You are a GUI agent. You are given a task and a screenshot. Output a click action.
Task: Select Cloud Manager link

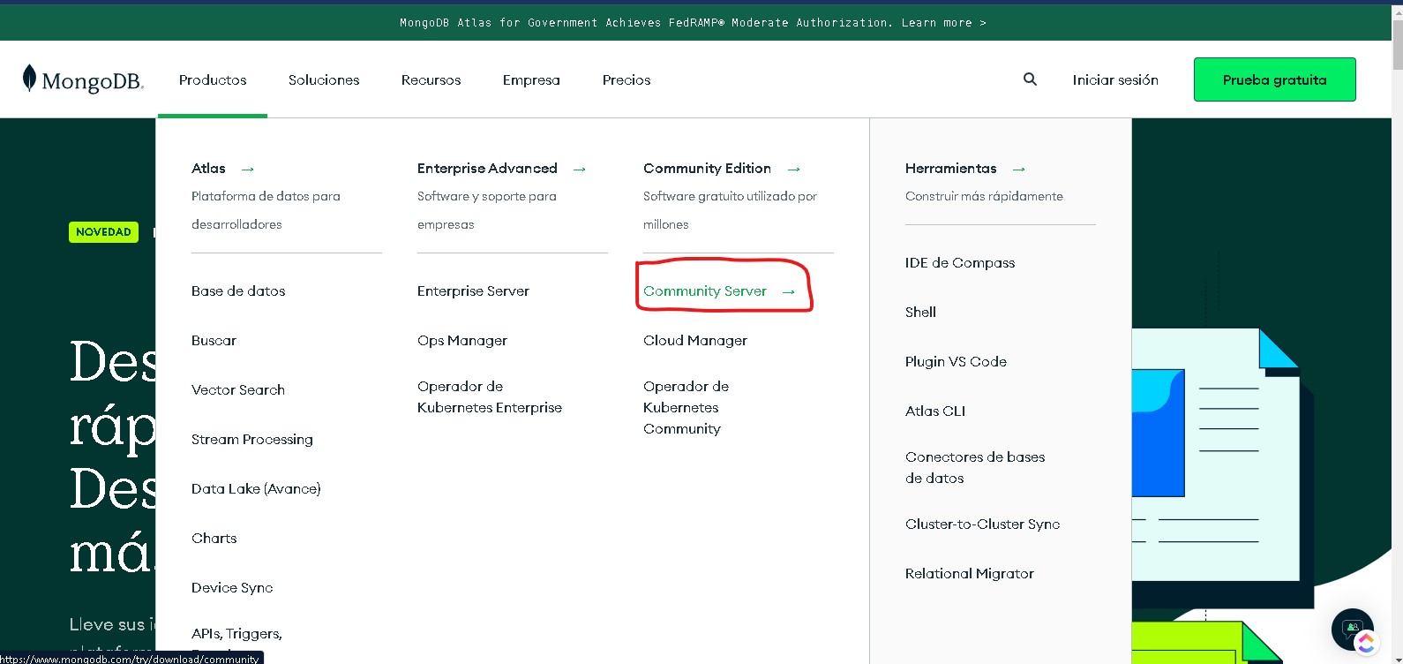(695, 341)
